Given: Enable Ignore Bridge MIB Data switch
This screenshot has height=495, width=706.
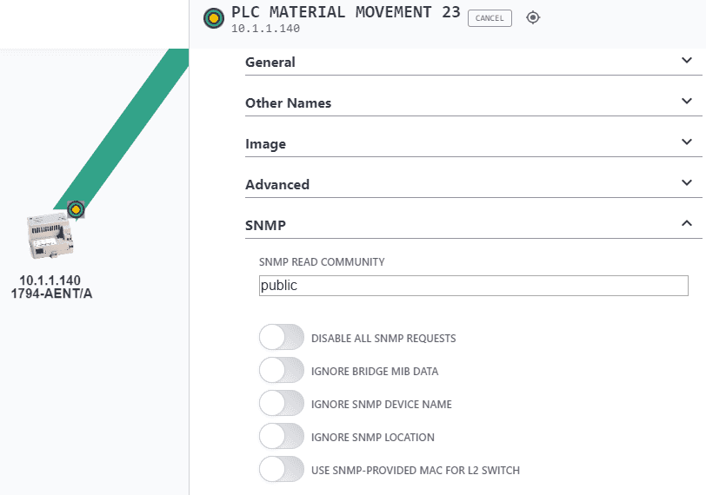Looking at the screenshot, I should coord(282,371).
